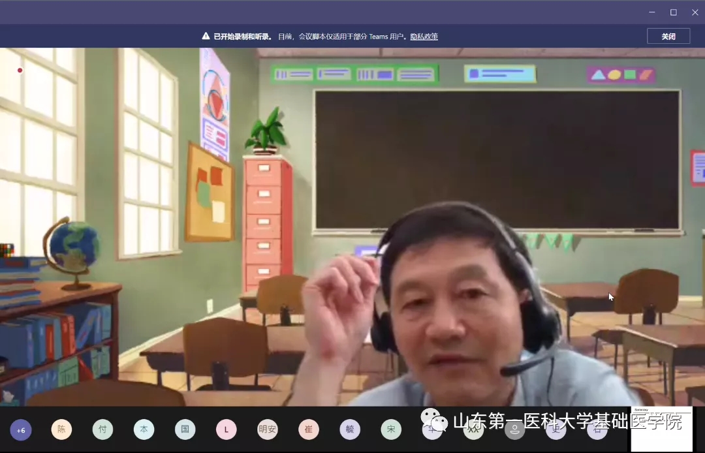Select participant avatar labeled 陈
The image size is (705, 453).
(x=61, y=430)
